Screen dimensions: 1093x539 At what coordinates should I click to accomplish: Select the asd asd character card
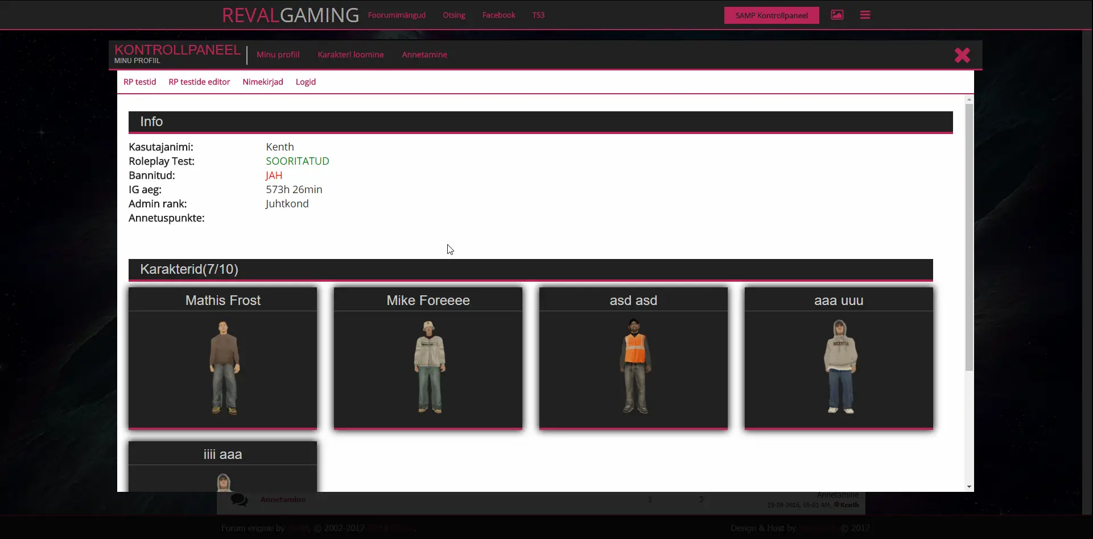[x=633, y=358]
